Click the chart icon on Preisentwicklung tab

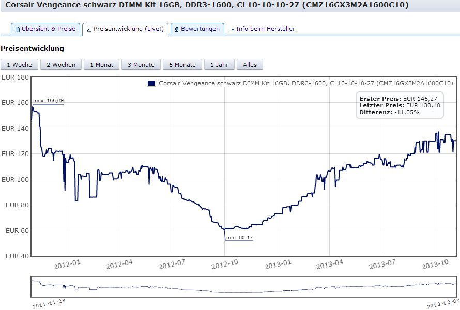[x=89, y=29]
